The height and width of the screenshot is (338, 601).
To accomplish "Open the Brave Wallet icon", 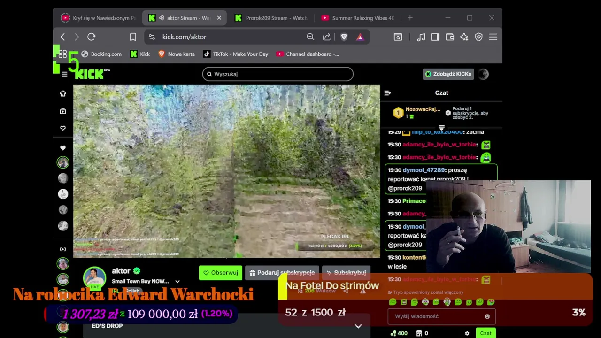I will [450, 37].
